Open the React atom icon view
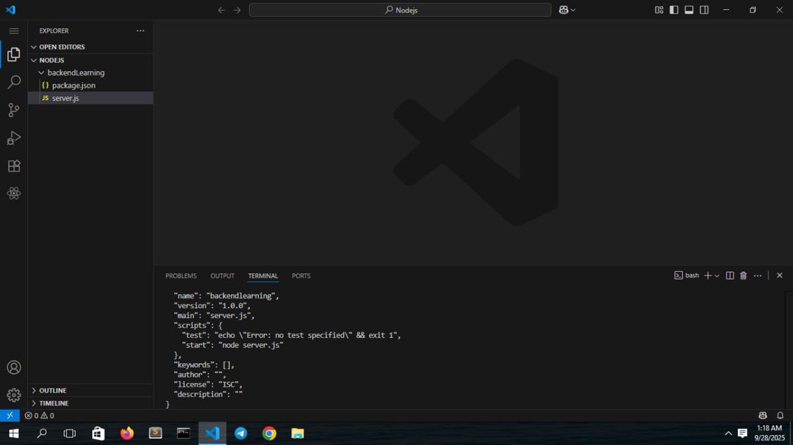This screenshot has width=793, height=445. (x=13, y=193)
